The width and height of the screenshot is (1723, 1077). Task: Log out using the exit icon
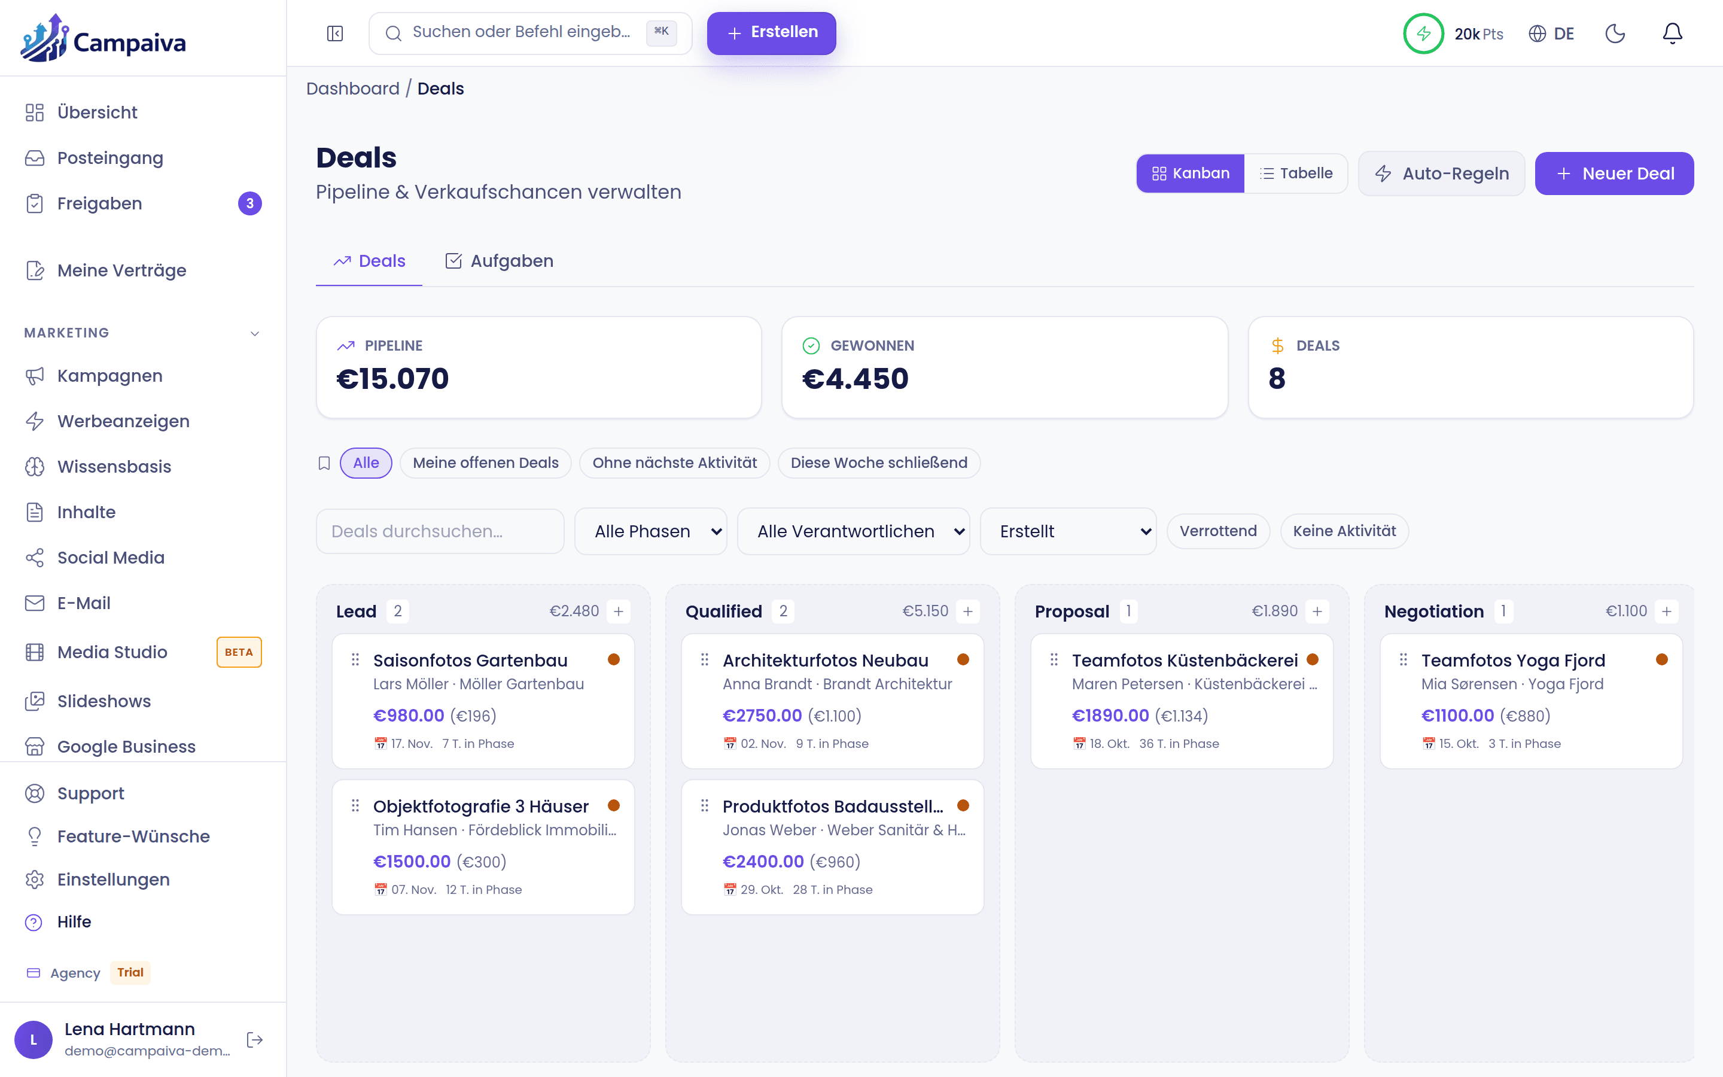254,1040
